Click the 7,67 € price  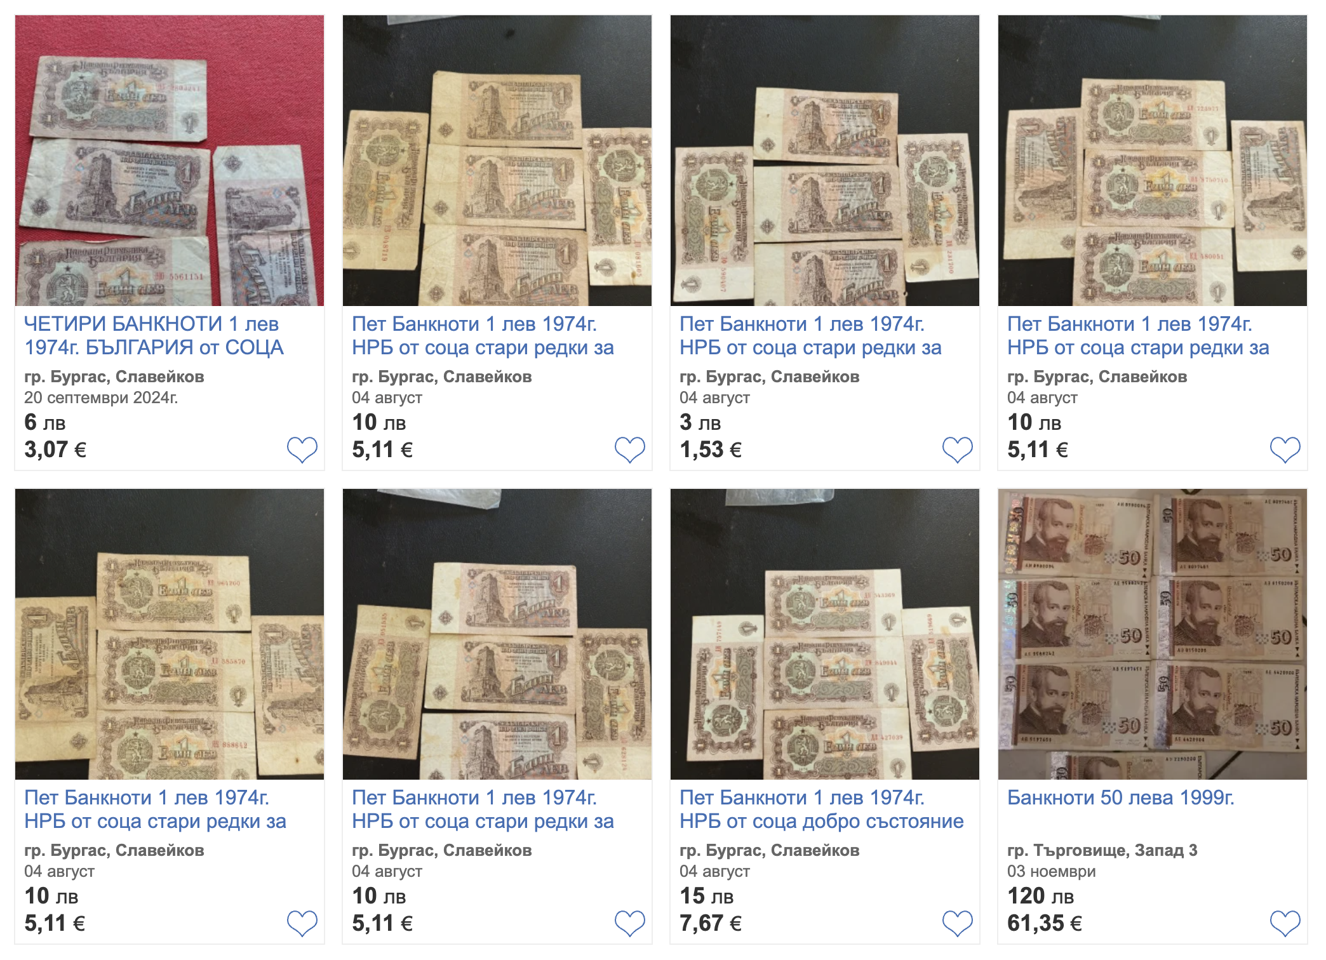coord(710,923)
